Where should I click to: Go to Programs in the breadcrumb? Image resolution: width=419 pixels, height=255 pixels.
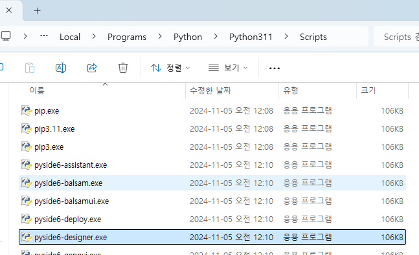pyautogui.click(x=127, y=37)
